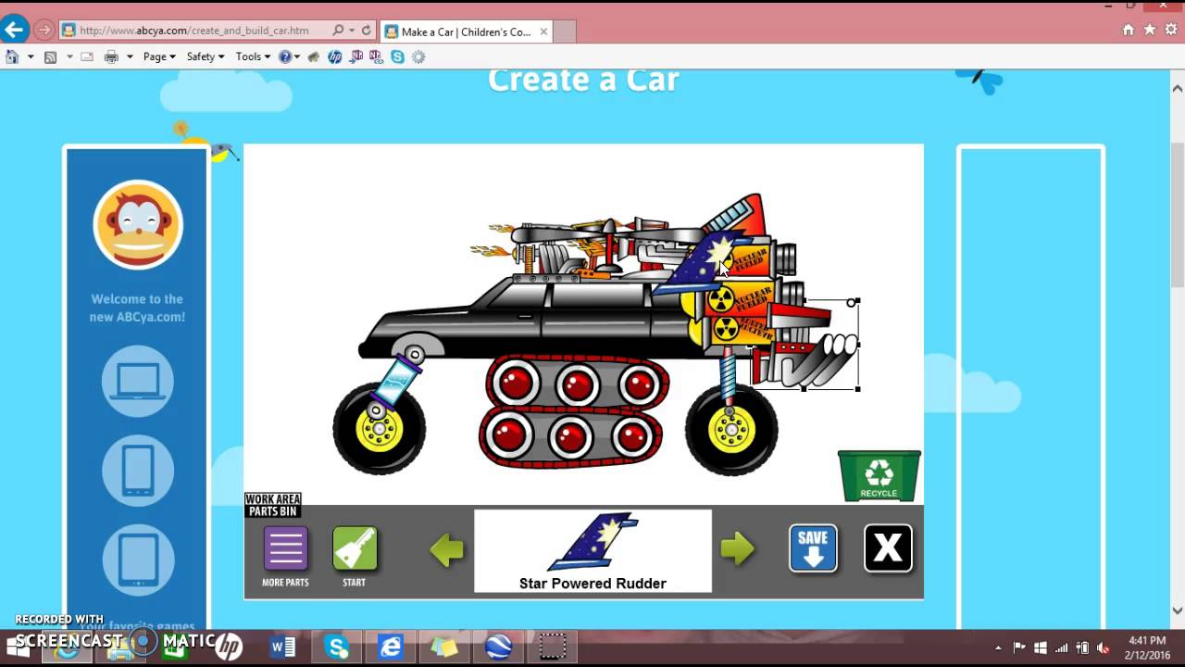Viewport: 1185px width, 667px height.
Task: Close the Make a Car tab
Action: 543,31
